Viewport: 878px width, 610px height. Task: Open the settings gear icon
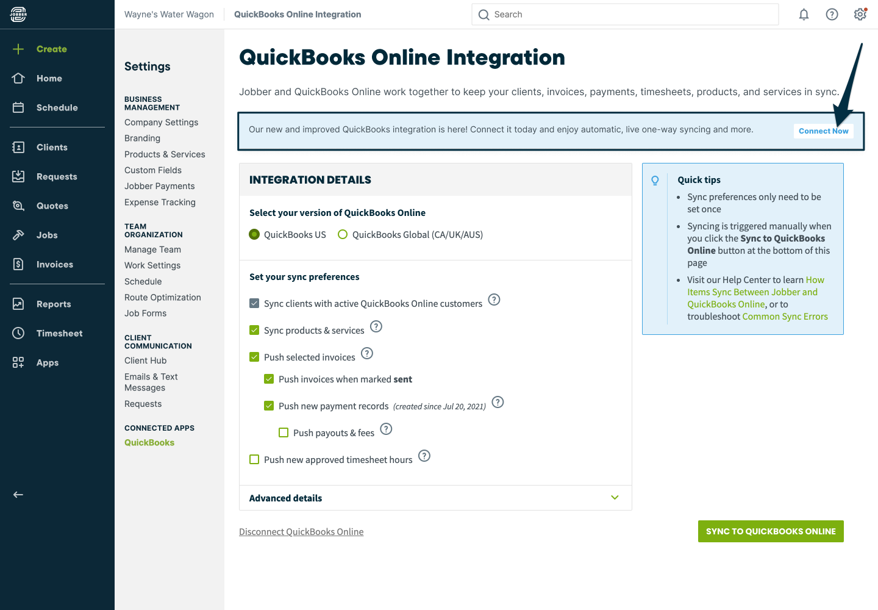pyautogui.click(x=860, y=15)
